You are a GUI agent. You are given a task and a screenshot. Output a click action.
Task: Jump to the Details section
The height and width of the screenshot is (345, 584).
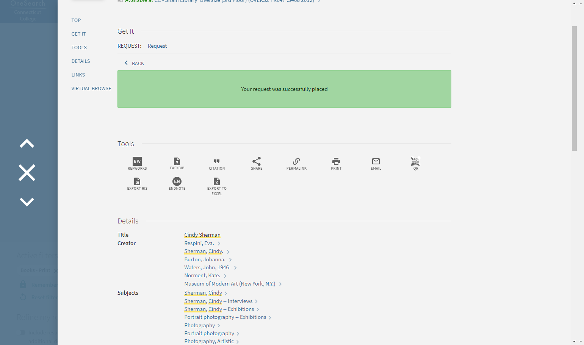(81, 61)
